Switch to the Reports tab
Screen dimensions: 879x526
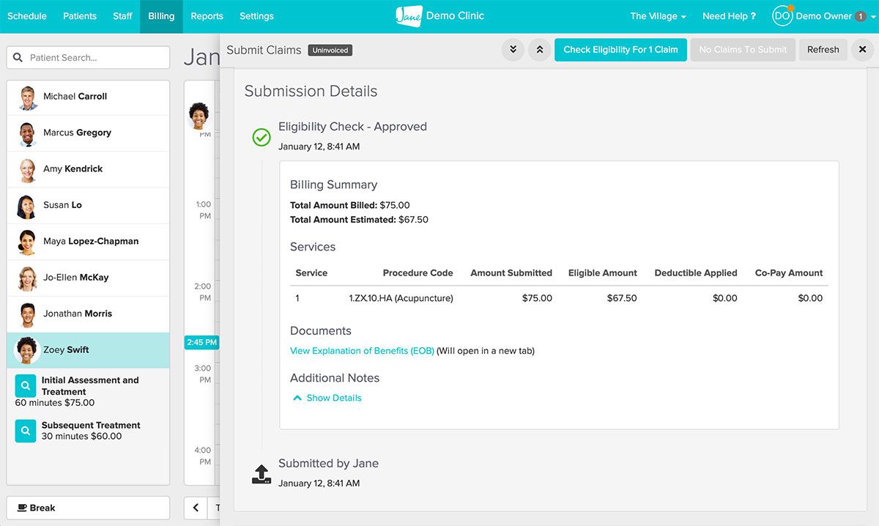[x=207, y=16]
